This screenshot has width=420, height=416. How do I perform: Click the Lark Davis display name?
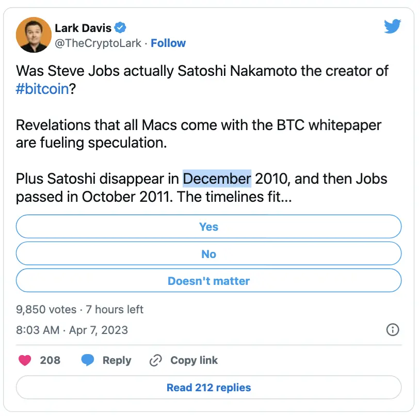[x=83, y=28]
